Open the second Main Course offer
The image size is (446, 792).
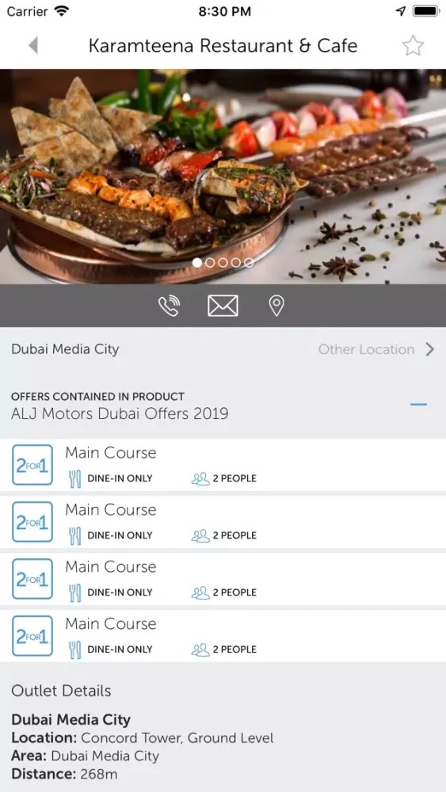pyautogui.click(x=223, y=522)
